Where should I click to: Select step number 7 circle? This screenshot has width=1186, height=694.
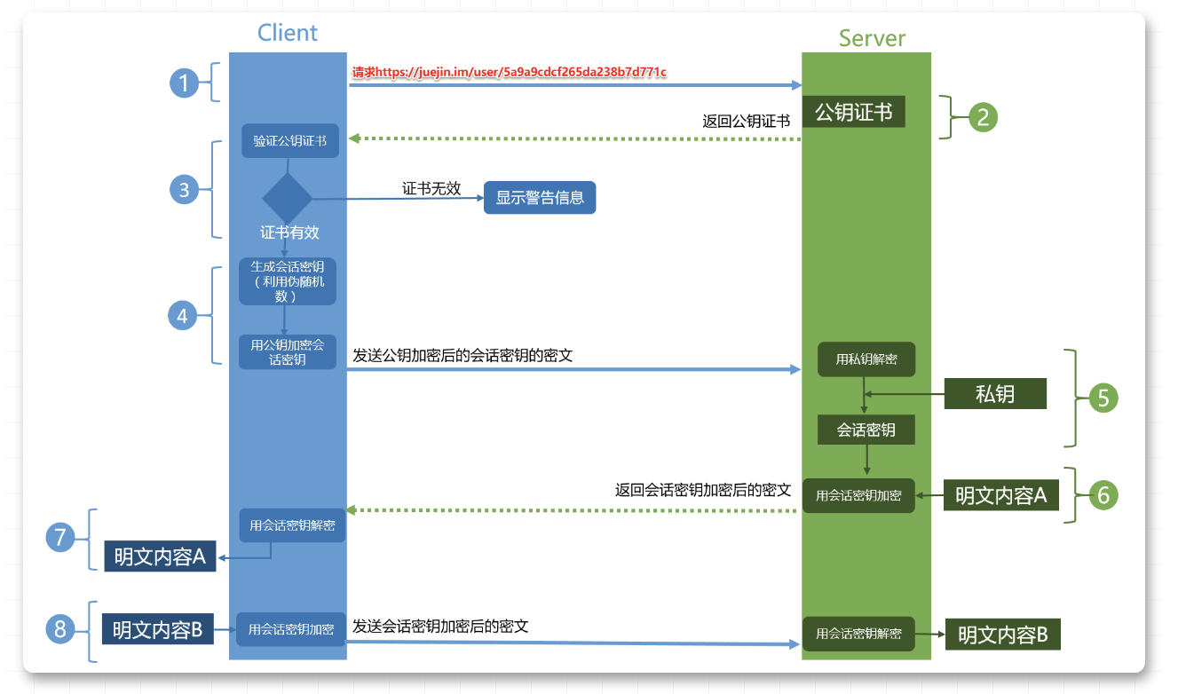coord(59,537)
